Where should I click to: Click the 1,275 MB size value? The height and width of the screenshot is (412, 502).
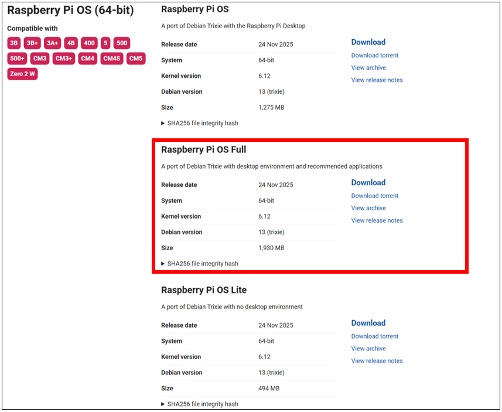click(271, 107)
